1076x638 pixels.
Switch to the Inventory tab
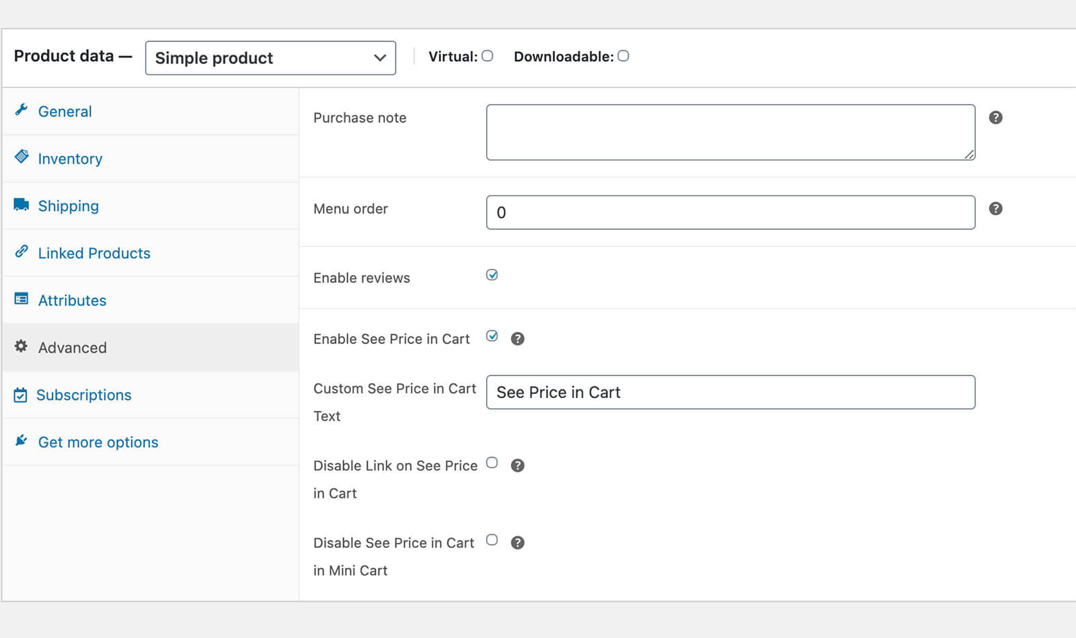tap(70, 159)
